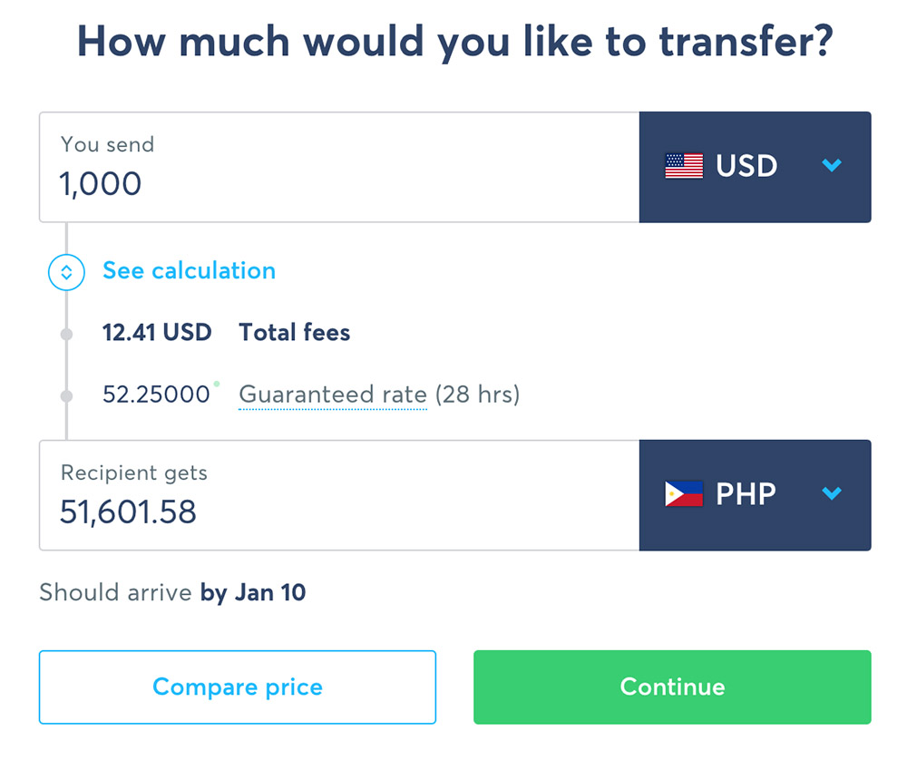Click the Recipient gets amount field

339,495
